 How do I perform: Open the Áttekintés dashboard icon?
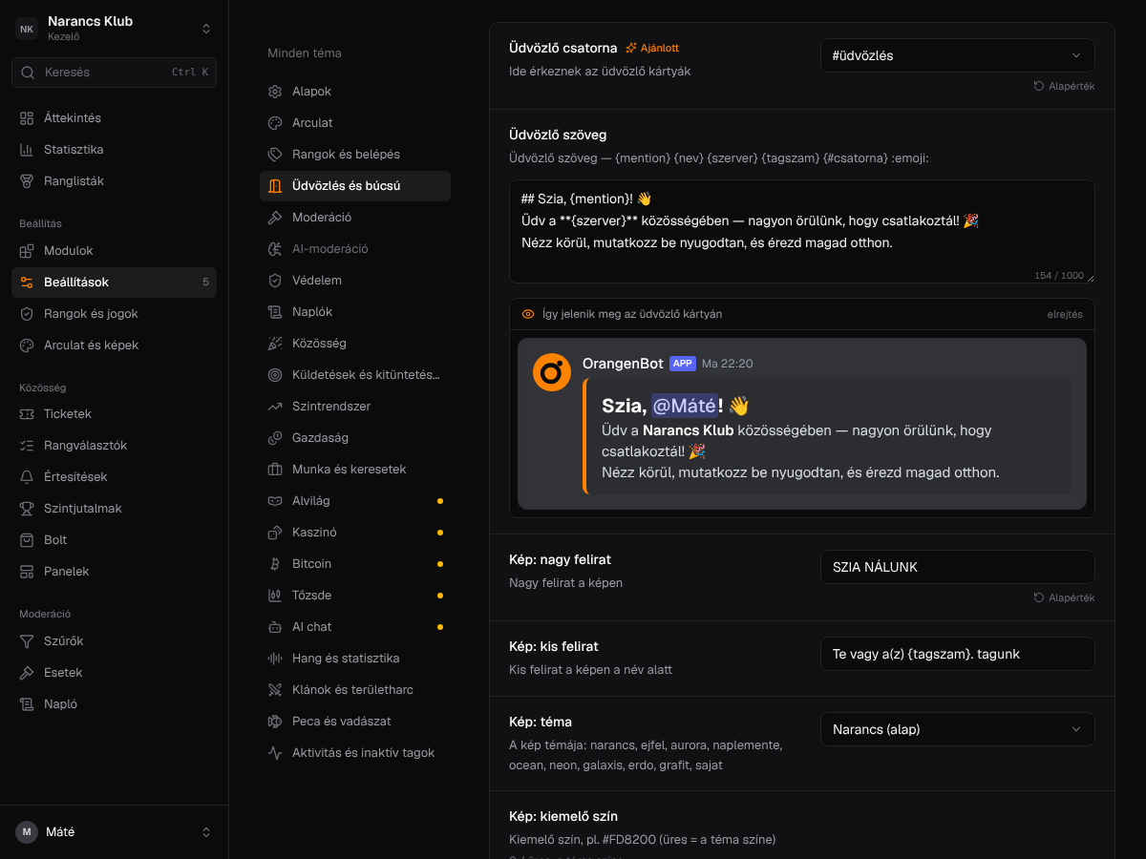pos(27,118)
